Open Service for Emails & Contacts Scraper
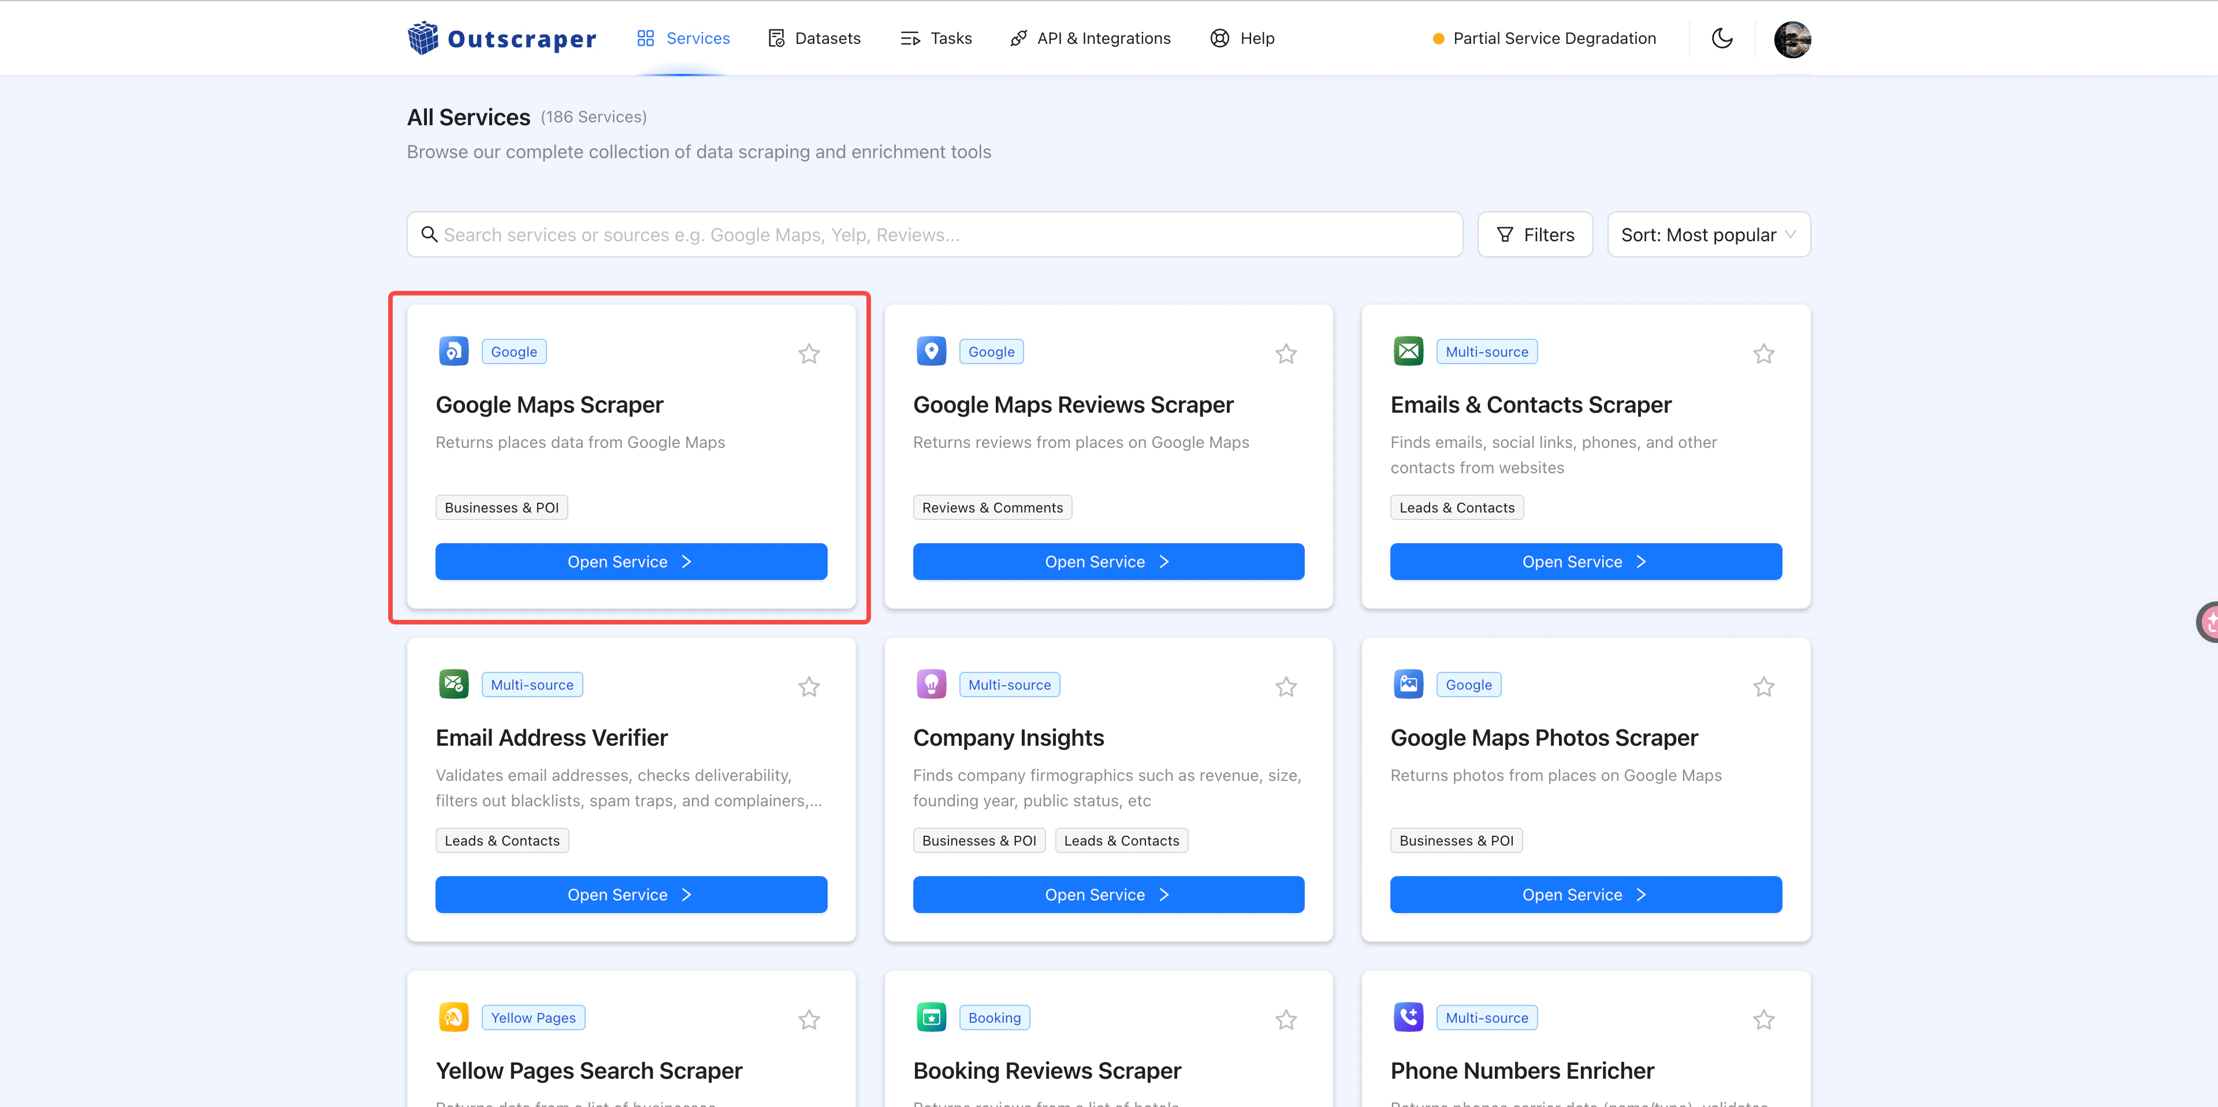The height and width of the screenshot is (1107, 2218). (1586, 562)
